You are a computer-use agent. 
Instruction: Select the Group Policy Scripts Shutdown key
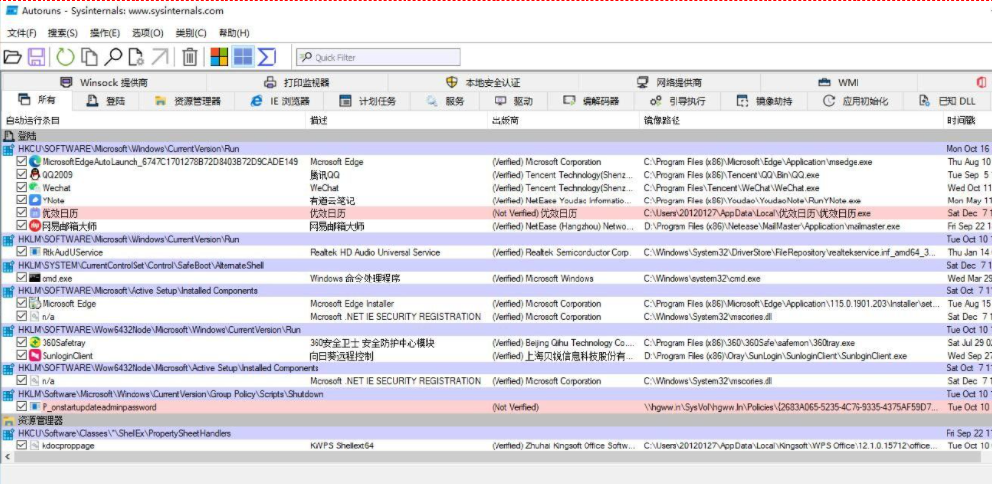pyautogui.click(x=496, y=394)
